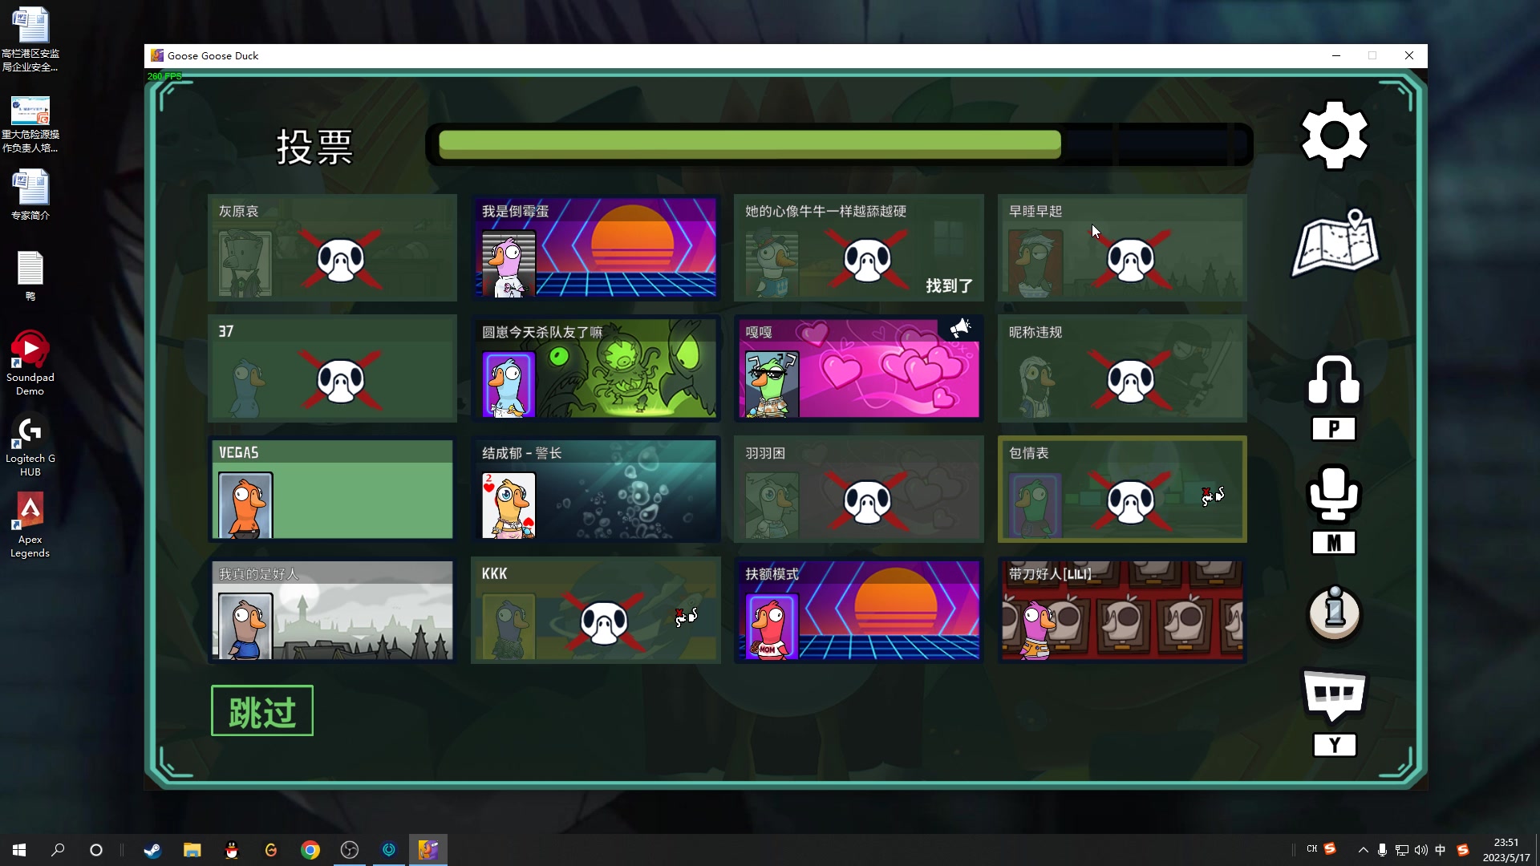Open the settings gear icon
The height and width of the screenshot is (866, 1540).
pyautogui.click(x=1334, y=136)
